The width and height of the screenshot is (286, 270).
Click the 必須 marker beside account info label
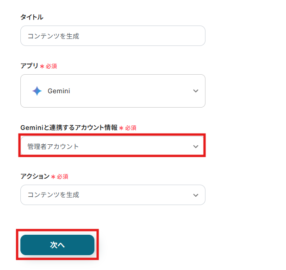(x=131, y=128)
